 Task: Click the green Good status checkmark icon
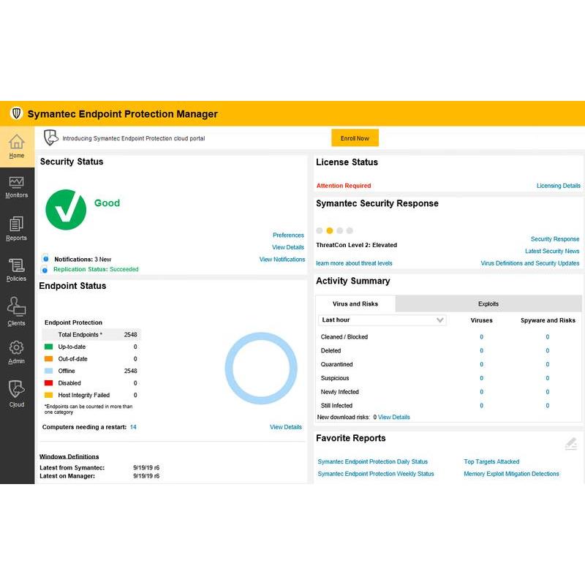pyautogui.click(x=66, y=210)
